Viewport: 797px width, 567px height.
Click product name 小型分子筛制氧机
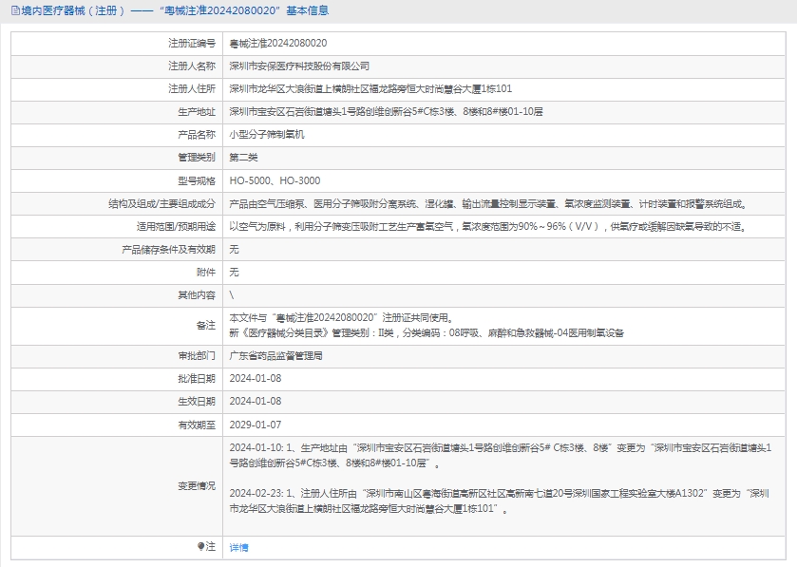tap(267, 135)
